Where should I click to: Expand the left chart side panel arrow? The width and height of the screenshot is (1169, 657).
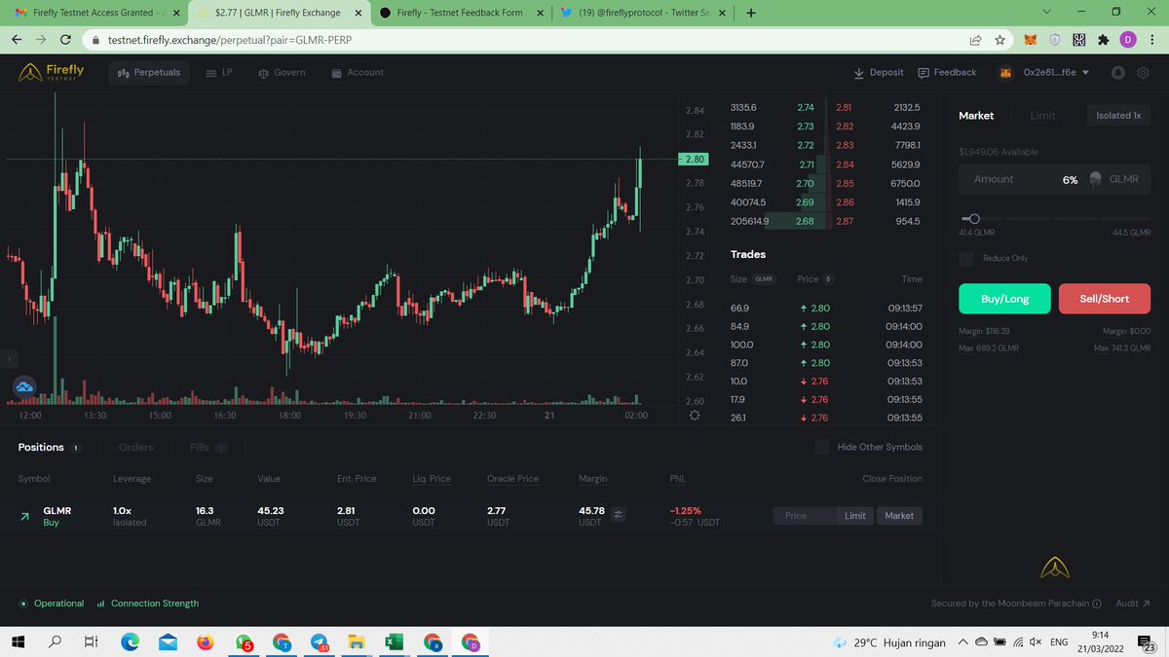pyautogui.click(x=7, y=358)
